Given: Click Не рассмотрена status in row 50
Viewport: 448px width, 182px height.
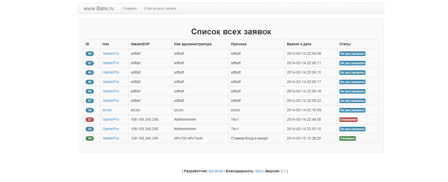Looking at the screenshot, I should tap(352, 91).
